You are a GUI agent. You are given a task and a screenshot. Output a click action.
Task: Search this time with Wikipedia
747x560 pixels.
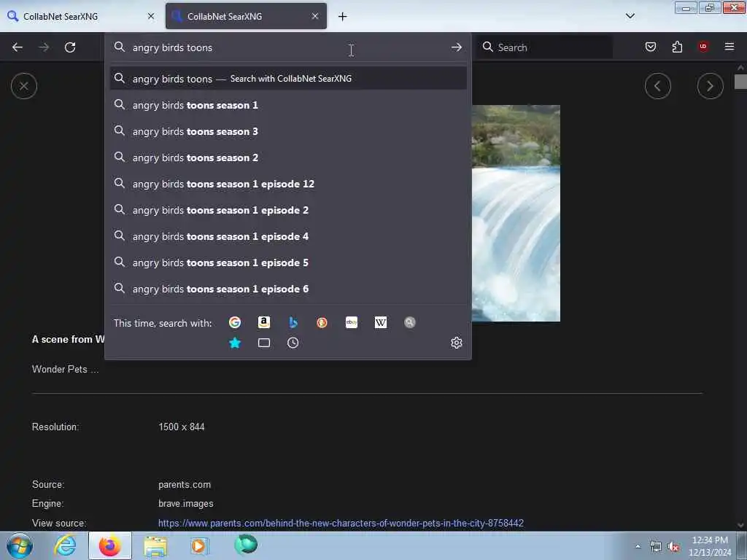click(x=381, y=322)
